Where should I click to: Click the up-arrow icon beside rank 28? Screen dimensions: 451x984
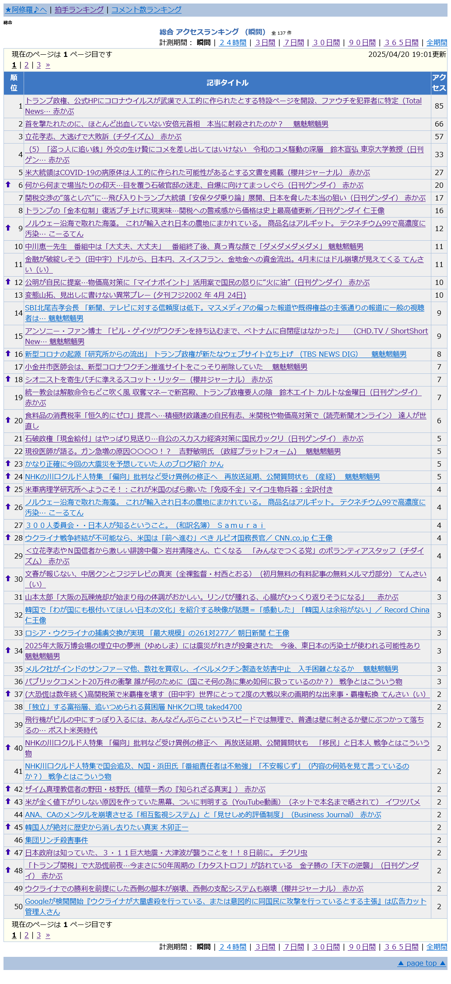[8, 537]
